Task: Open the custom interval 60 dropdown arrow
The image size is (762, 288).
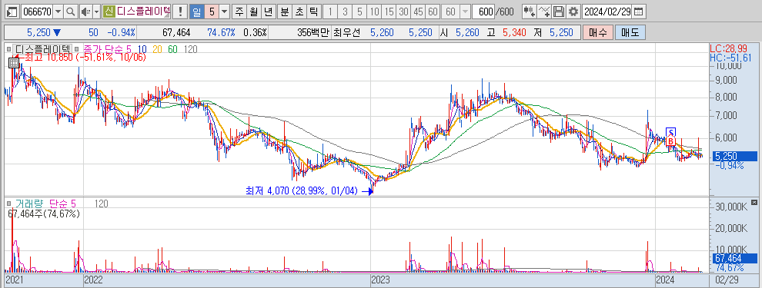Action: [465, 12]
